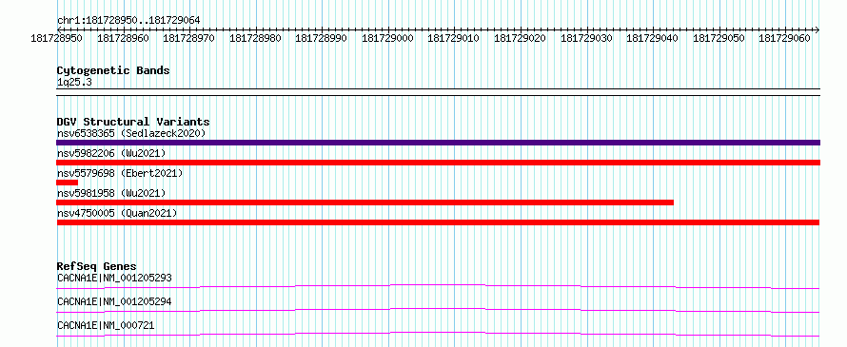Click the magenta line under NM_000721
The height and width of the screenshot is (347, 847).
click(438, 334)
